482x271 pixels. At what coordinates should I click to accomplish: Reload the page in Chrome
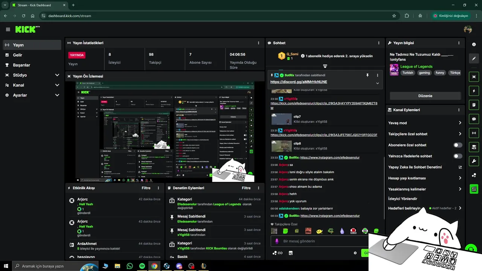[x=24, y=16]
